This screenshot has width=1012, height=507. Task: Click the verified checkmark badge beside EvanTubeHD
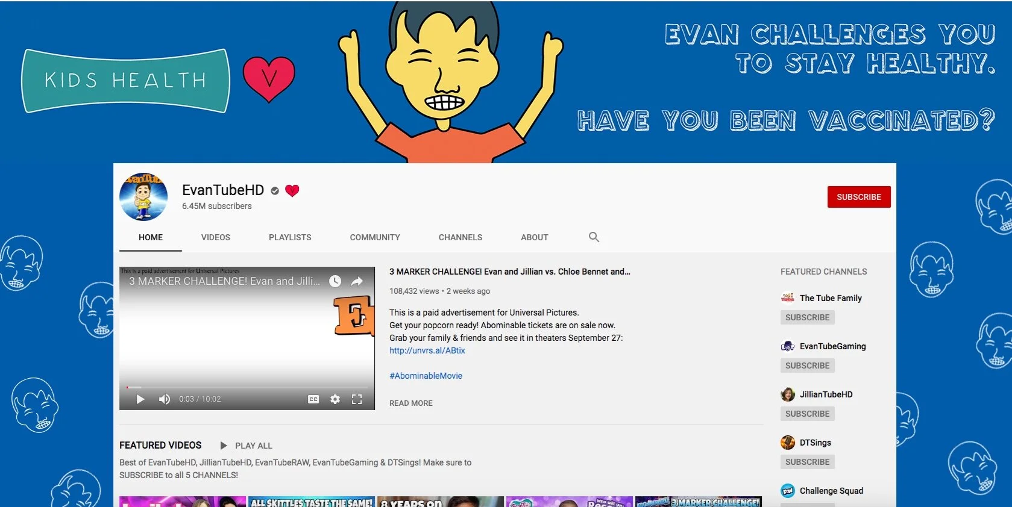[275, 191]
